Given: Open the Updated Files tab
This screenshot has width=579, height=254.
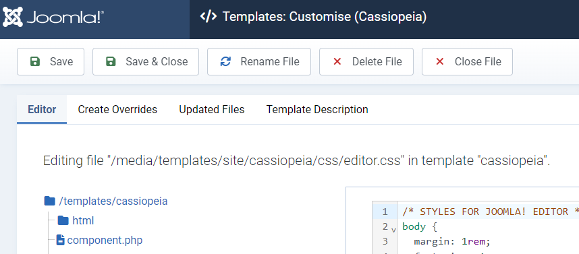Looking at the screenshot, I should [x=212, y=110].
